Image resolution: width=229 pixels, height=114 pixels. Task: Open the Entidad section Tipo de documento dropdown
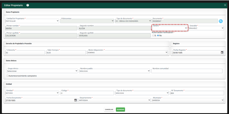click(142, 93)
